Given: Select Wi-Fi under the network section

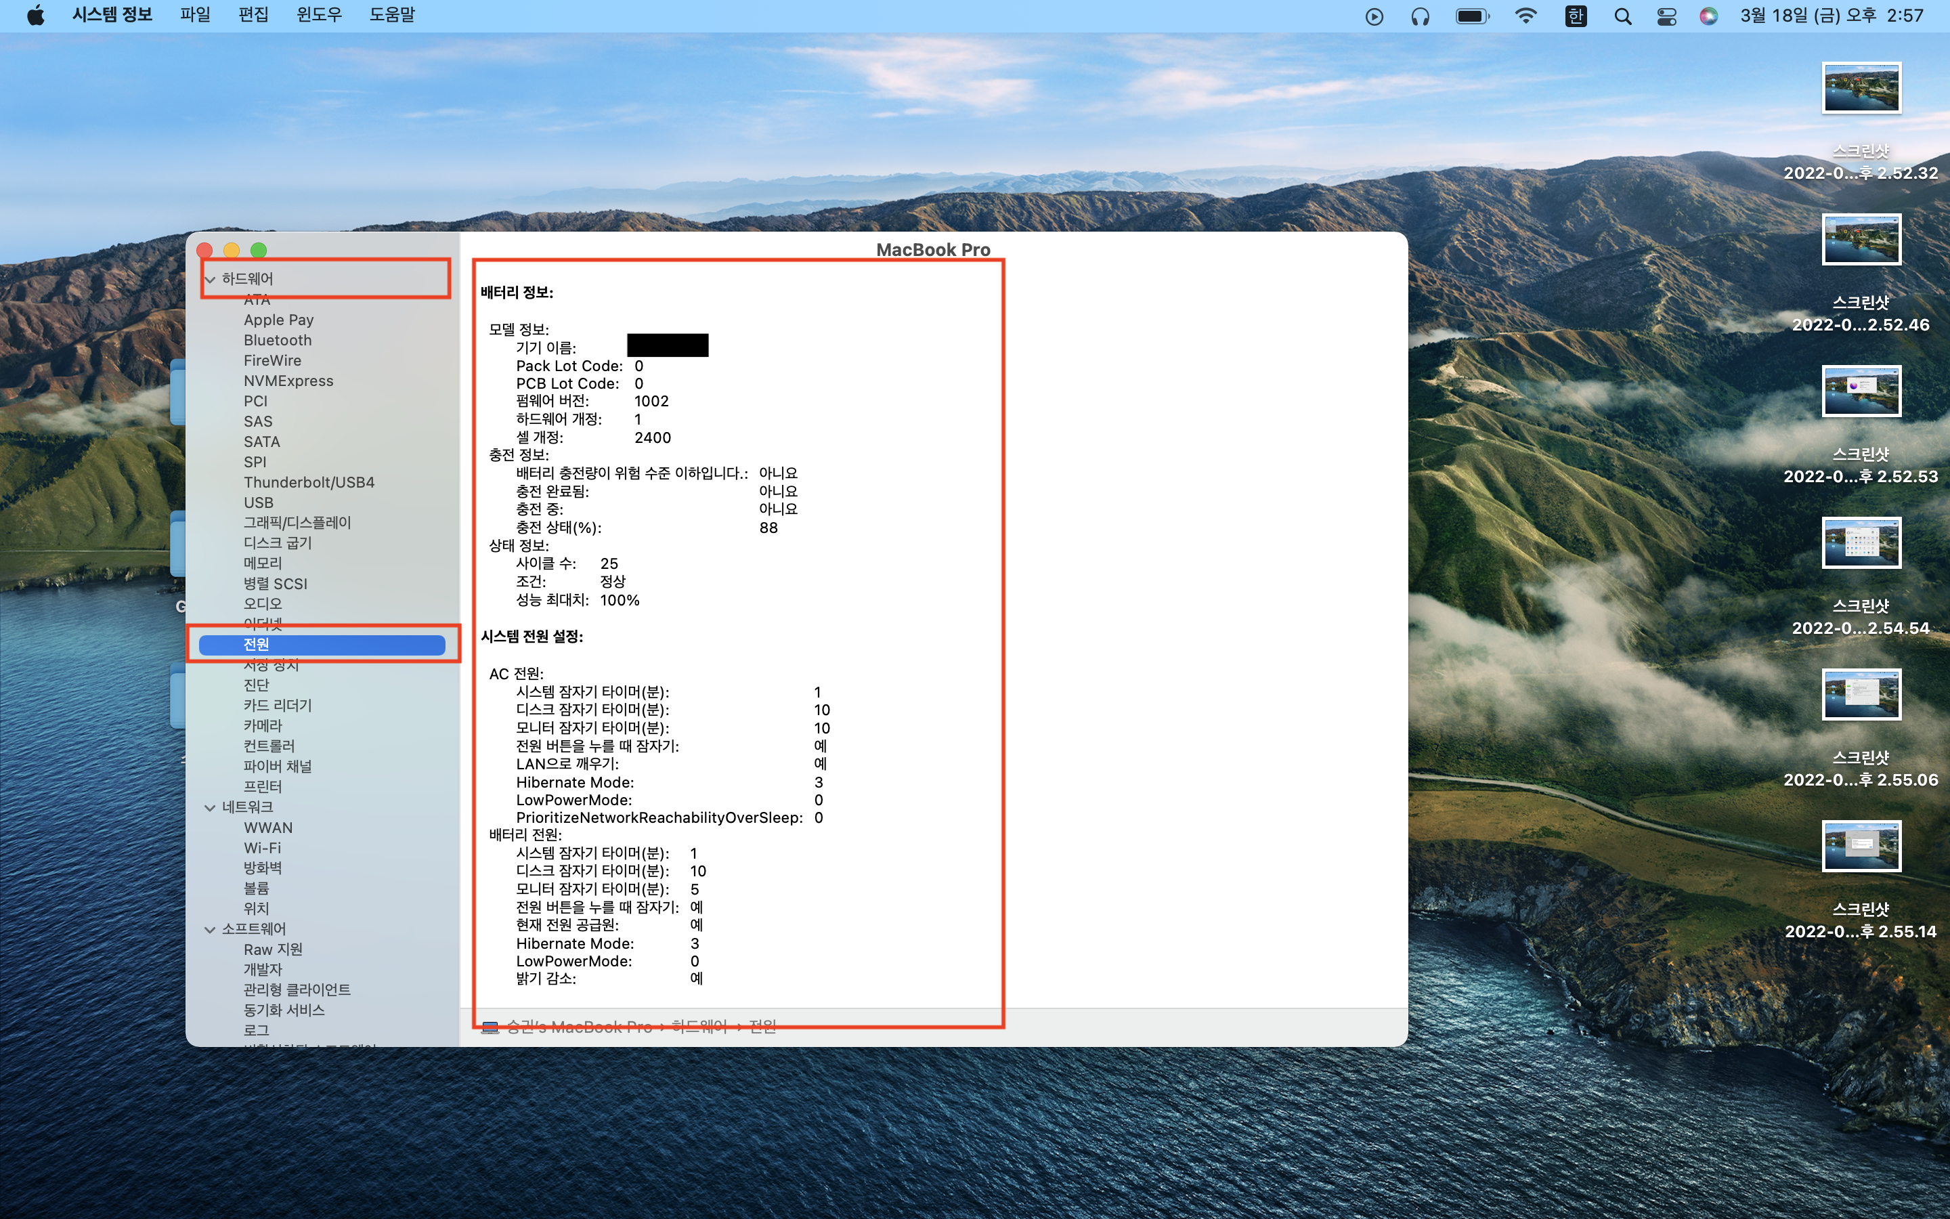Looking at the screenshot, I should pyautogui.click(x=262, y=848).
